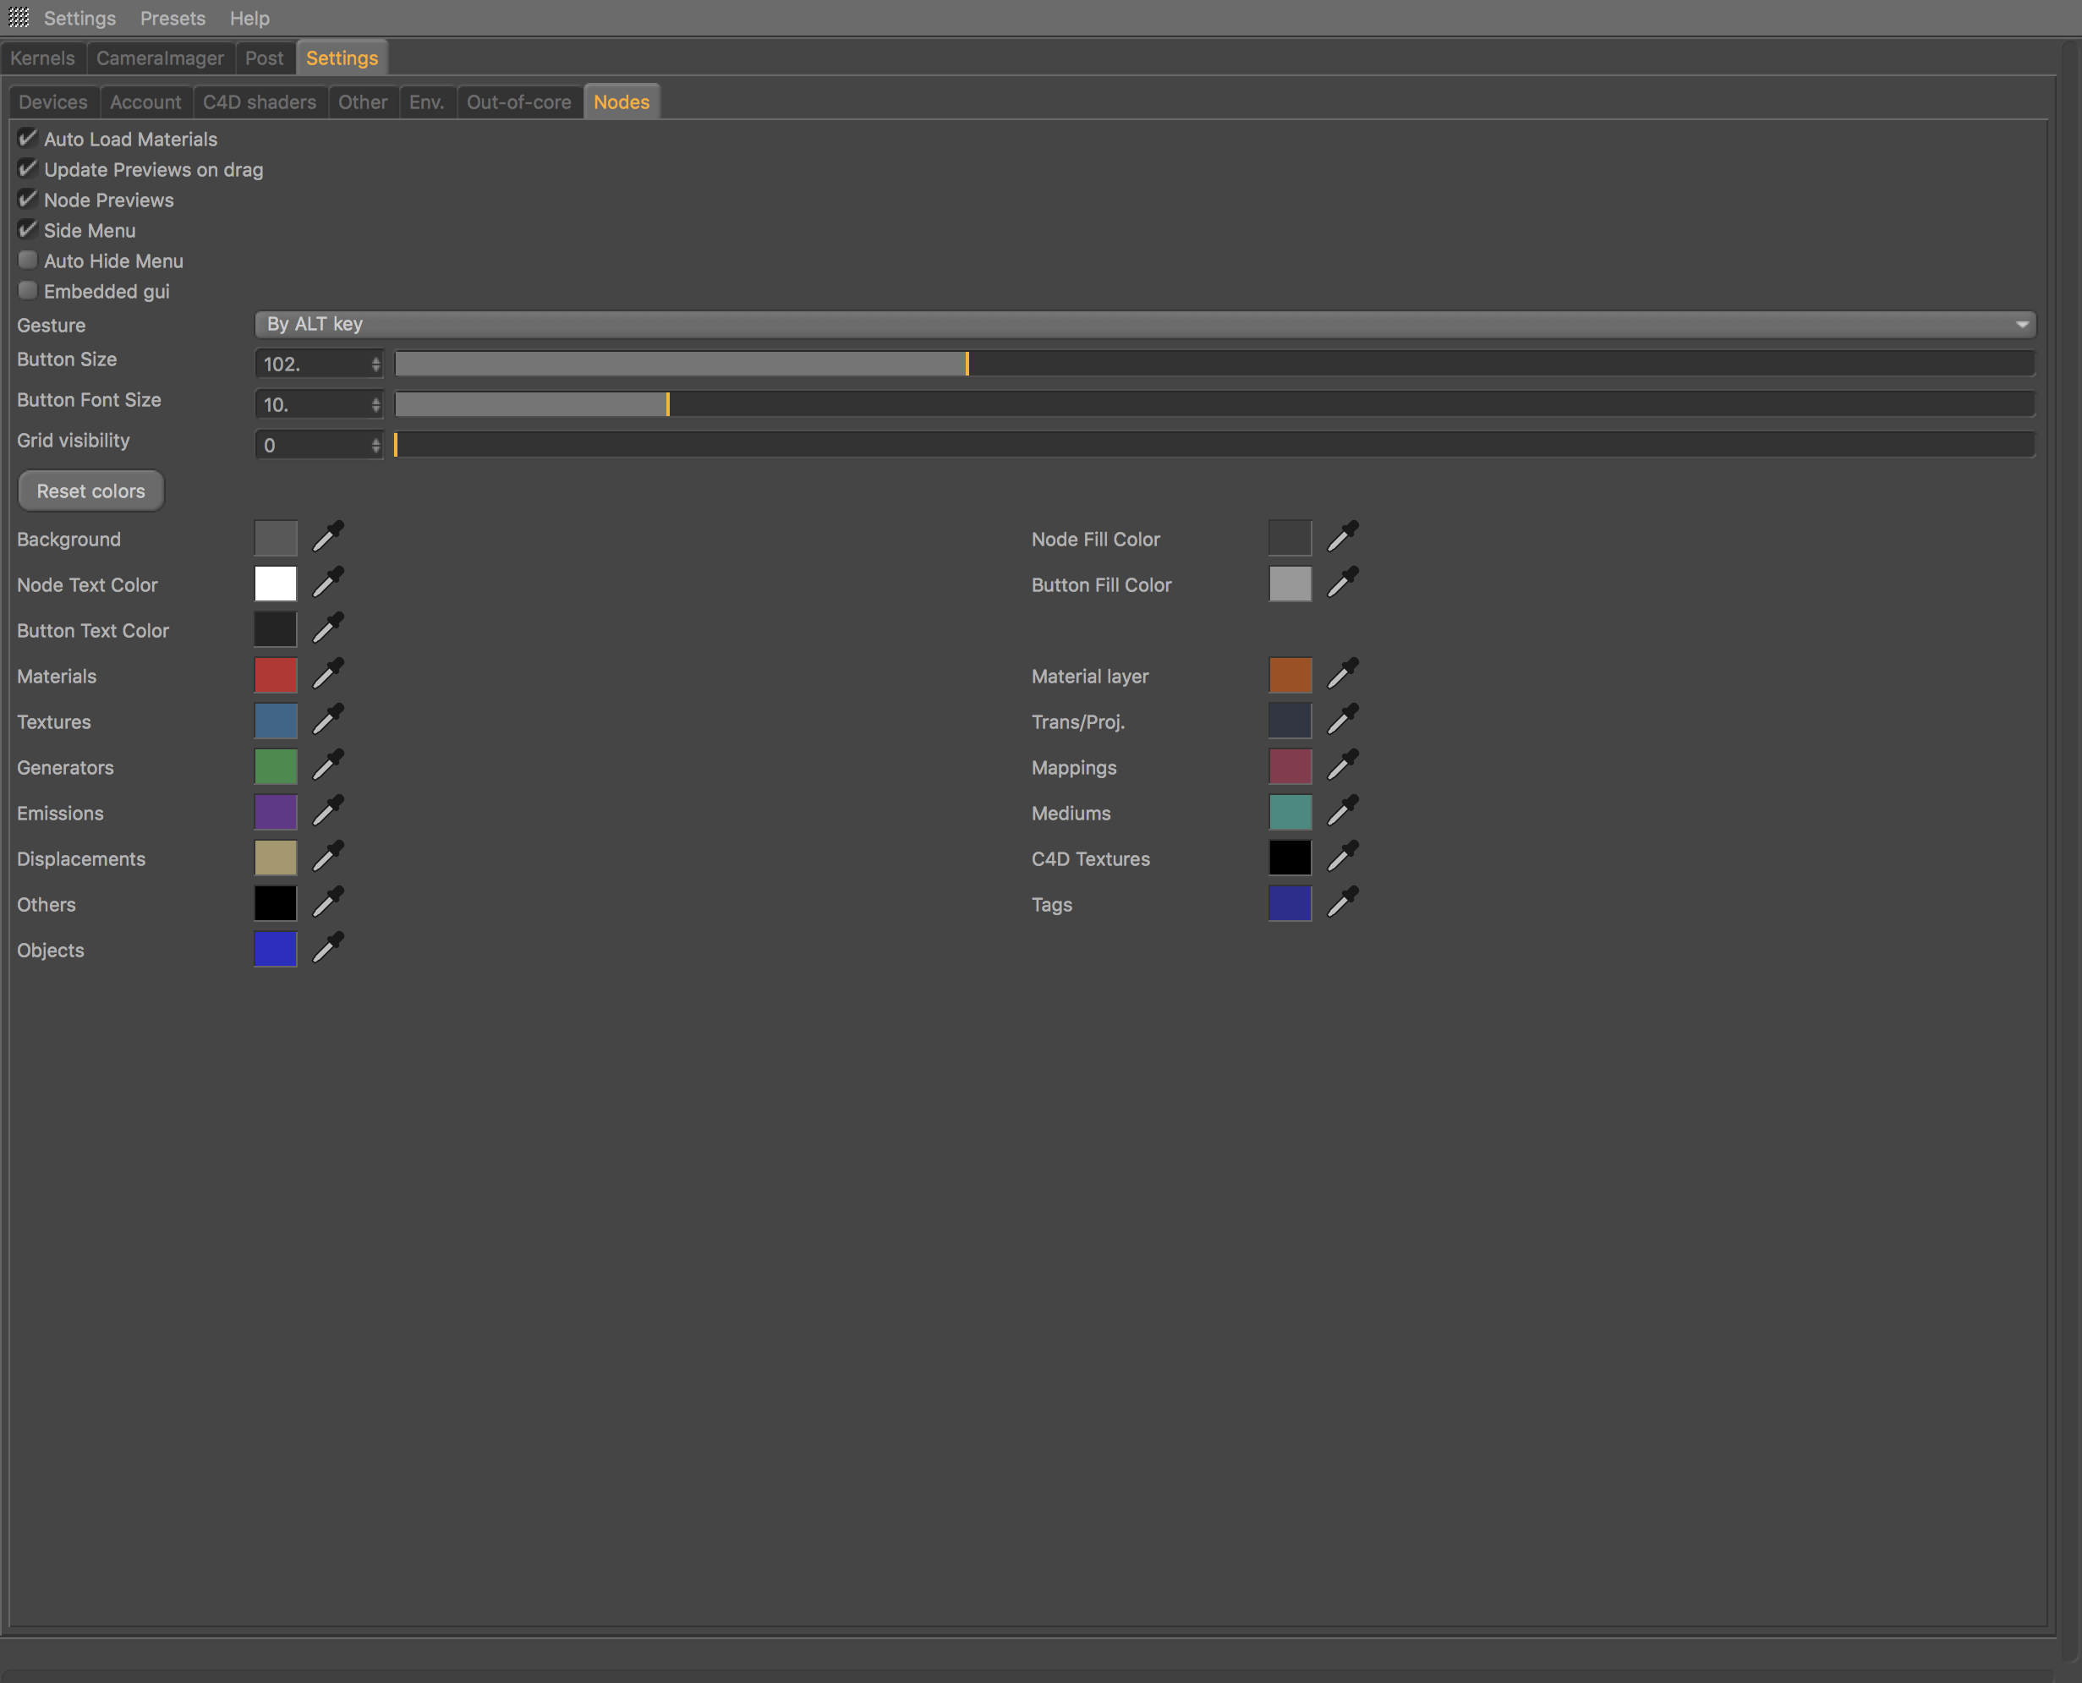Image resolution: width=2082 pixels, height=1683 pixels.
Task: Open the Gesture dropdown showing By ALT key
Action: [x=1143, y=324]
